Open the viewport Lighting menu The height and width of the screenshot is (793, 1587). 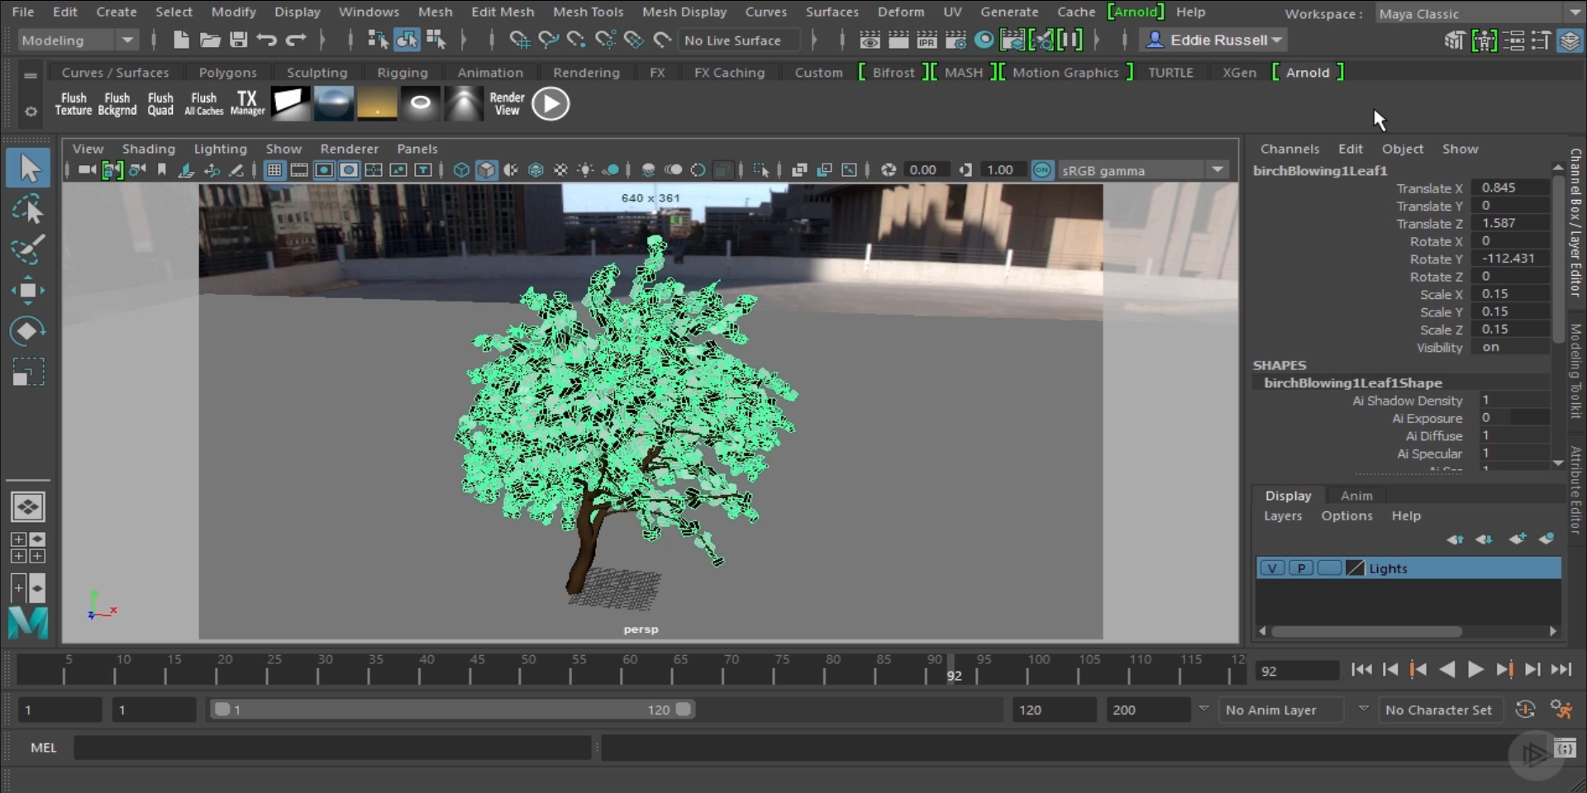pyautogui.click(x=220, y=149)
